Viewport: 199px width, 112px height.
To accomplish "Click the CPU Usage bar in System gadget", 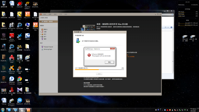I will click(x=188, y=12).
